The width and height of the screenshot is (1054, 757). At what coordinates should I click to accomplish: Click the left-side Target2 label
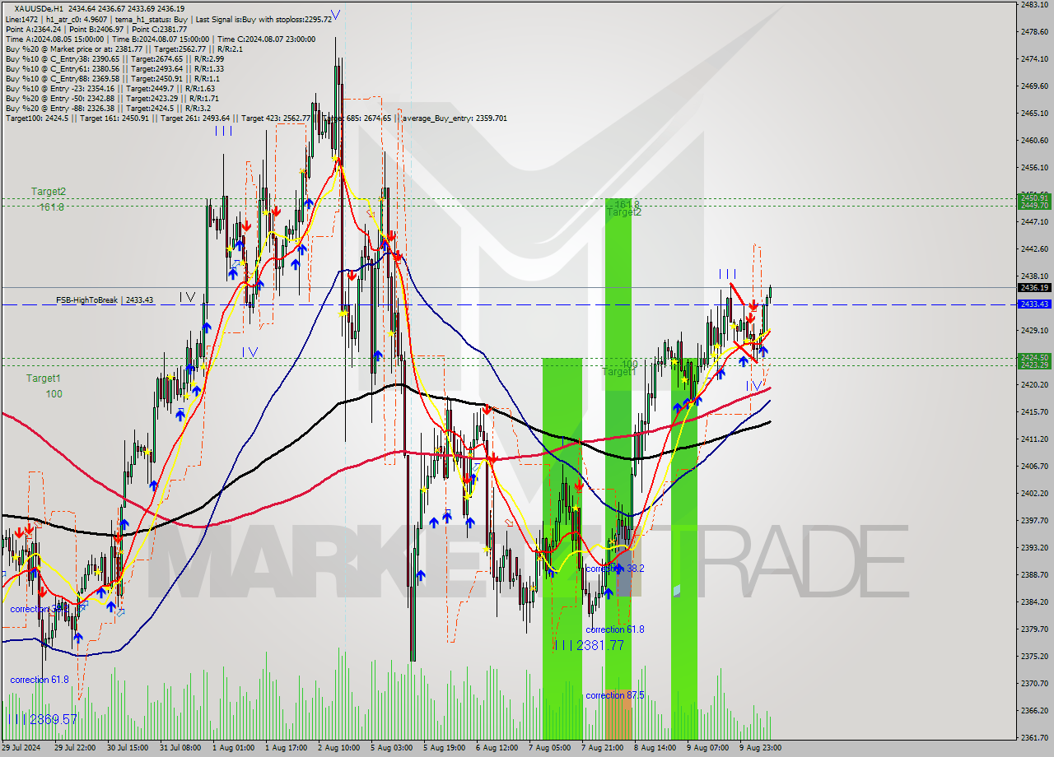coord(49,191)
